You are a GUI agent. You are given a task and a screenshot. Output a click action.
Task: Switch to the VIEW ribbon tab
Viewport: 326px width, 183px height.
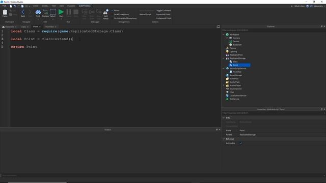62,6
